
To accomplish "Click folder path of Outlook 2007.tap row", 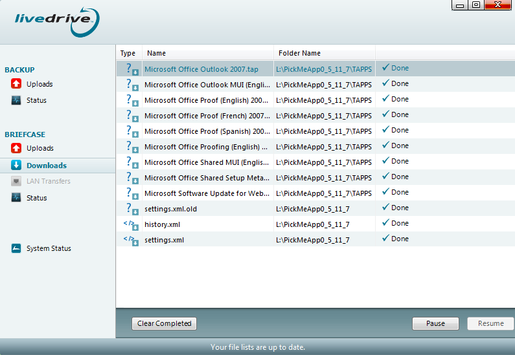I will tap(324, 69).
